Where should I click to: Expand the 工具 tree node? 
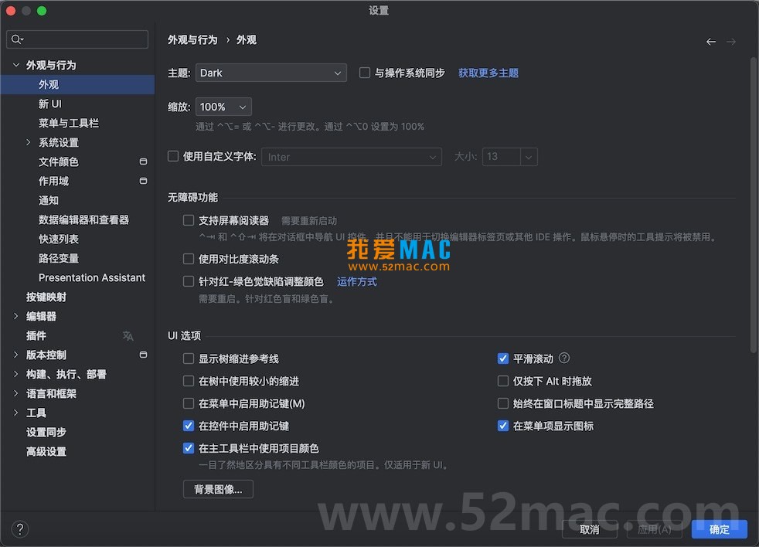click(16, 413)
